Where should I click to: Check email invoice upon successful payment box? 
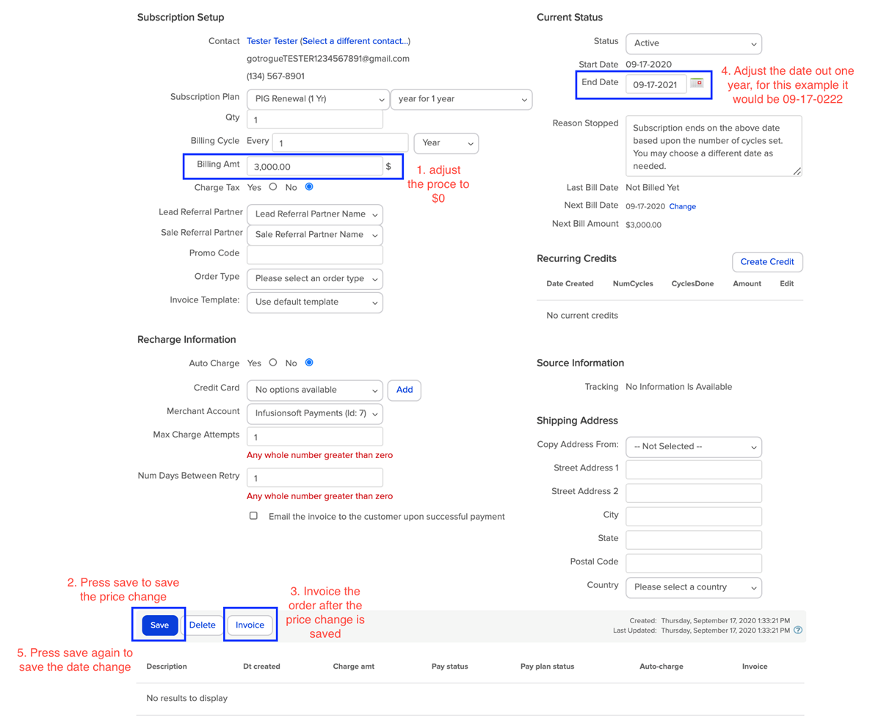coord(253,515)
